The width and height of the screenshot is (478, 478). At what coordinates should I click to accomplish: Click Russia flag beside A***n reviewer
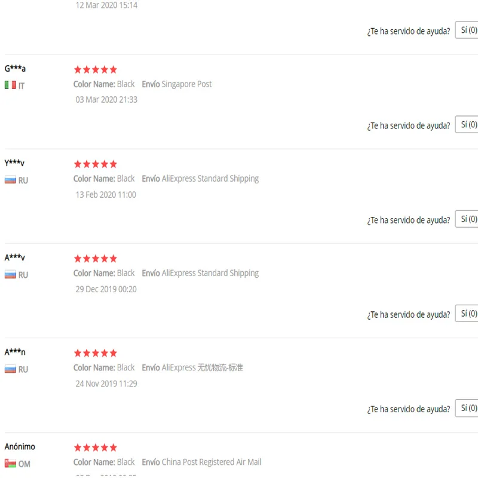coord(10,369)
